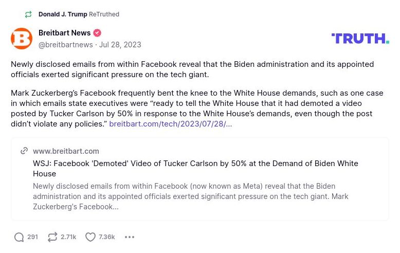Click the Breitbart News orange avatar
The width and height of the screenshot is (400, 253).
coord(22,39)
